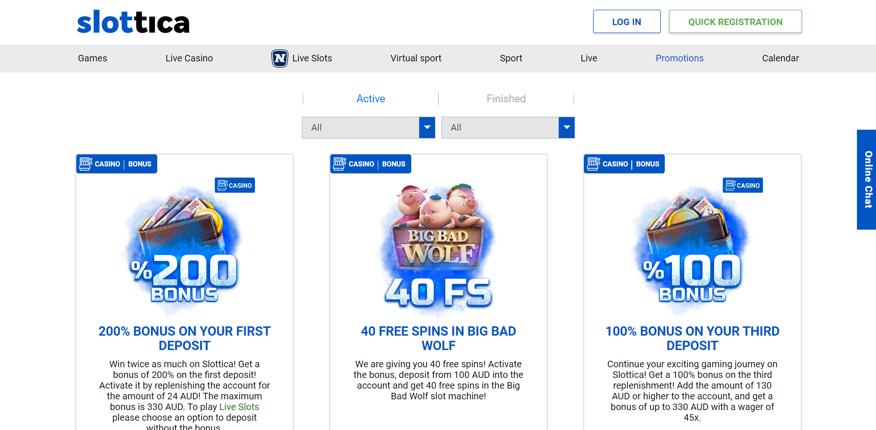Expand the second All filter dropdown arrow
Image resolution: width=876 pixels, height=430 pixels.
pos(567,127)
